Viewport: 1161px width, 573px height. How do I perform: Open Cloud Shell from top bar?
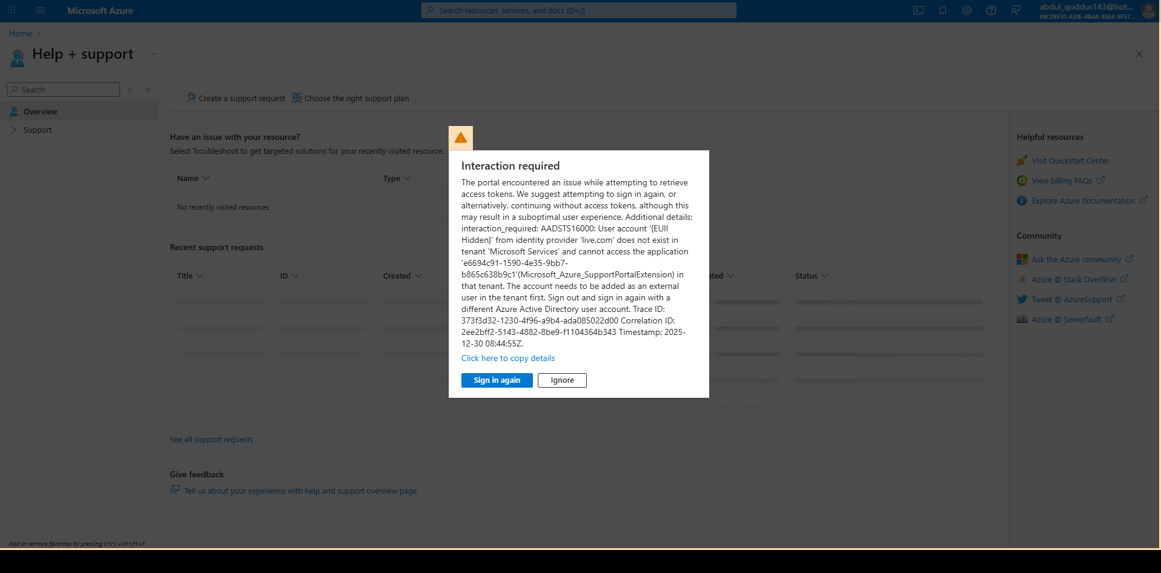(x=918, y=10)
